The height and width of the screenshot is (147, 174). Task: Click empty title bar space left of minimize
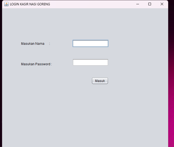coord(94,4)
